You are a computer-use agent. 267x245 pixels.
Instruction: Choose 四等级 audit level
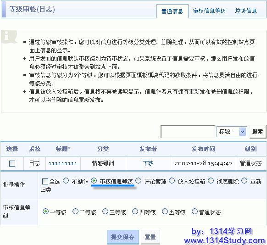tap(135, 212)
